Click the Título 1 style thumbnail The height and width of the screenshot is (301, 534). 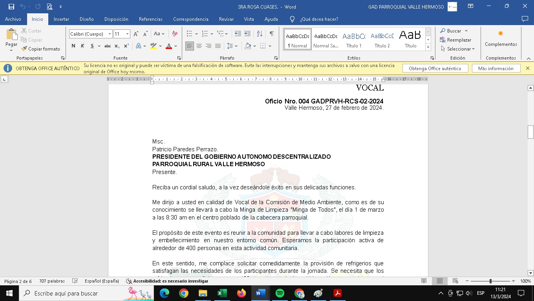354,39
